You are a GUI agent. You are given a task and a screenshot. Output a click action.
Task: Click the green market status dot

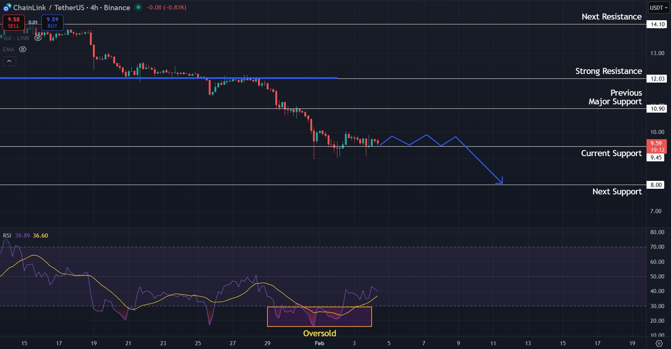pos(139,7)
